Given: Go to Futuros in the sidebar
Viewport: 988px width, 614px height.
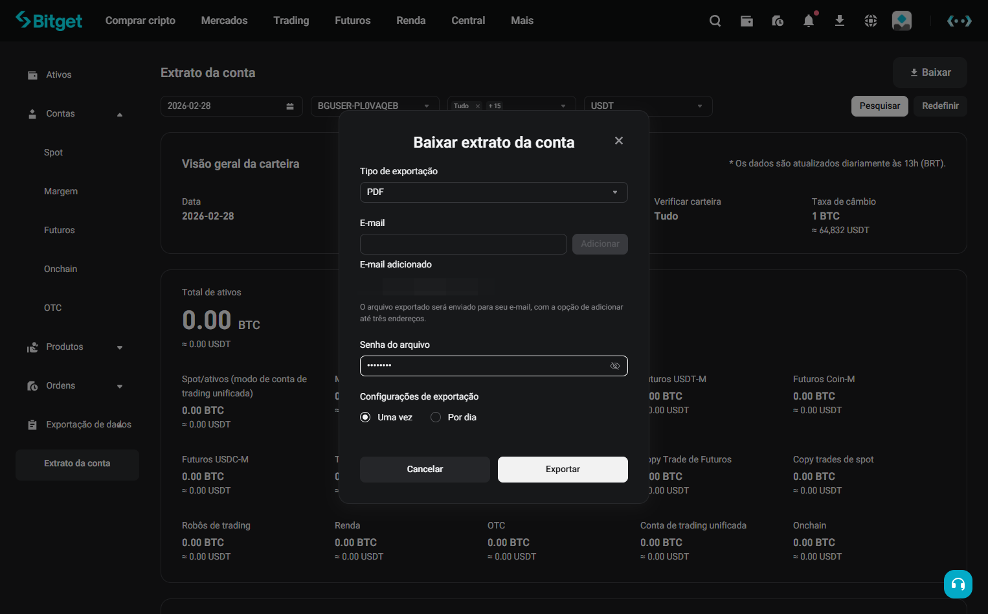Looking at the screenshot, I should tap(60, 231).
